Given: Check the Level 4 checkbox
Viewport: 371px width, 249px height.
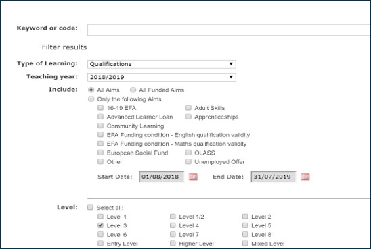Looking at the screenshot, I should pos(173,225).
